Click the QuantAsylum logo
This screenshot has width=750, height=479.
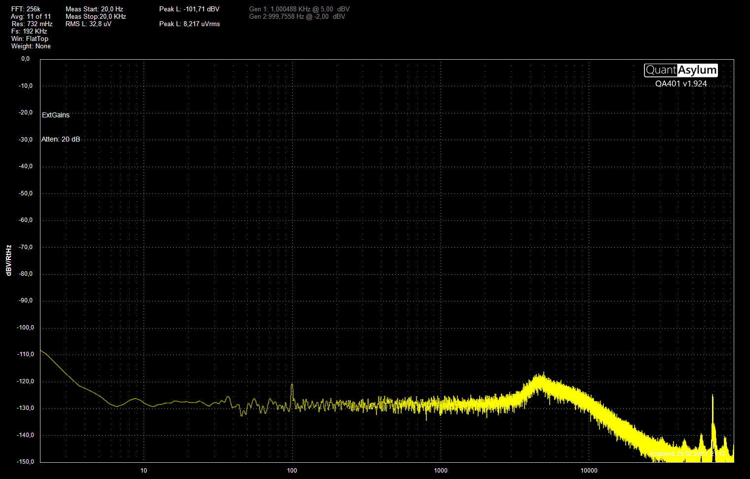[681, 70]
